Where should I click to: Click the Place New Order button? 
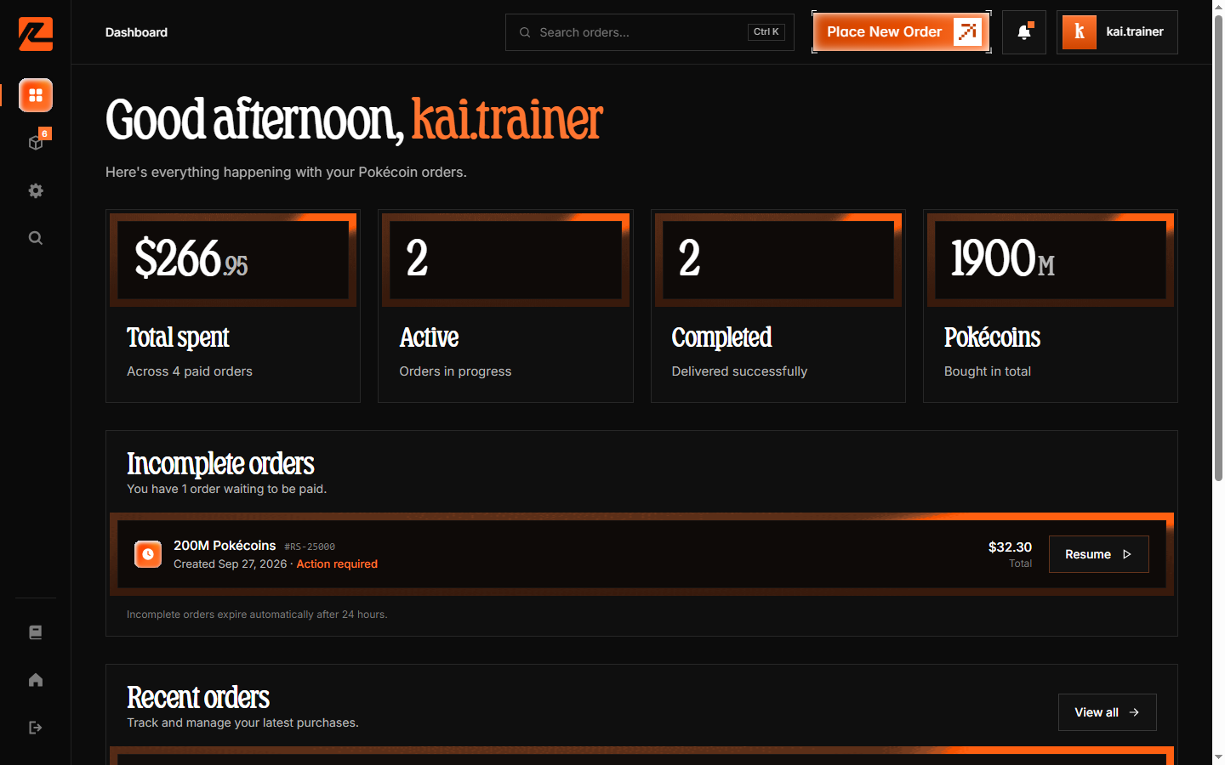click(x=902, y=32)
